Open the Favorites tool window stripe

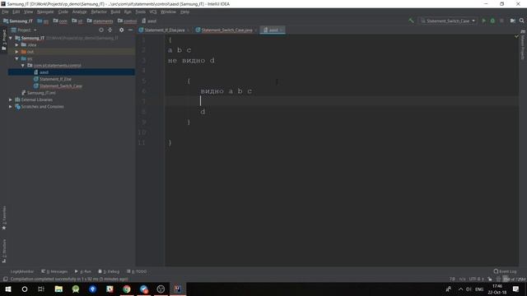[4, 218]
